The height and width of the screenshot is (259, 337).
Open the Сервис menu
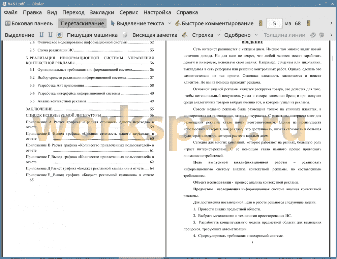pyautogui.click(x=129, y=12)
